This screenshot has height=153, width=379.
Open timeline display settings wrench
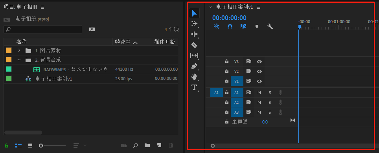pos(270,26)
